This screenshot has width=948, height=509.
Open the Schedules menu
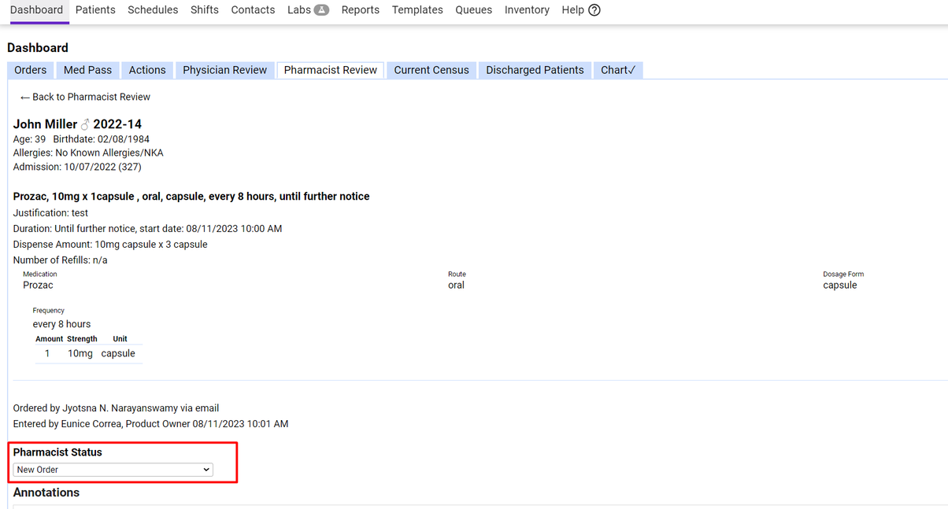click(153, 10)
